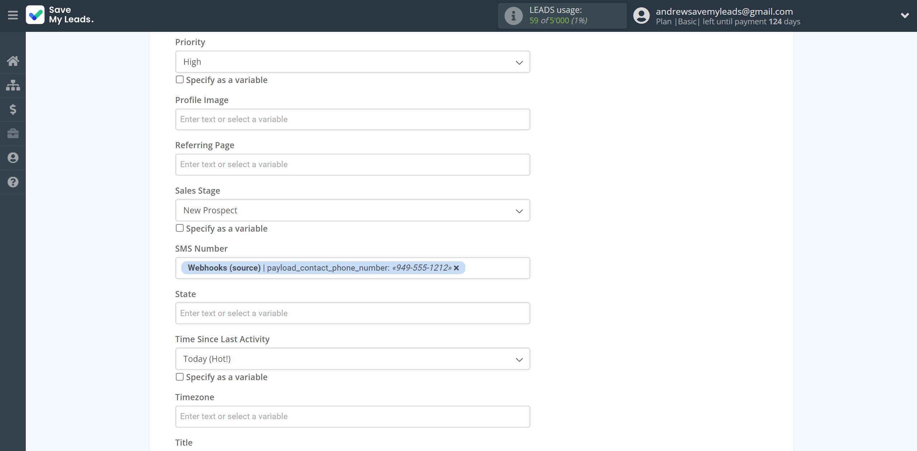
Task: Click the Save My Leads logo
Action: pos(60,15)
